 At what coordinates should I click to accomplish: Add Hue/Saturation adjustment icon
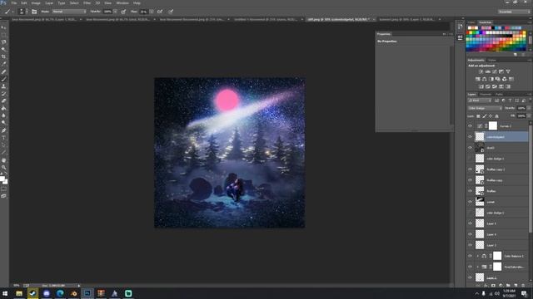(x=477, y=79)
